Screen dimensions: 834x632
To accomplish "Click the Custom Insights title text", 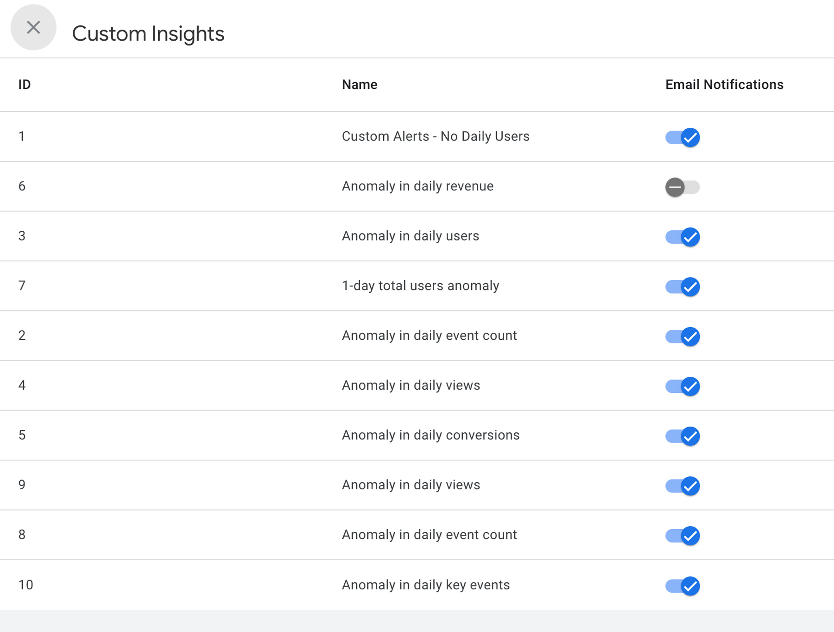I will pos(148,33).
